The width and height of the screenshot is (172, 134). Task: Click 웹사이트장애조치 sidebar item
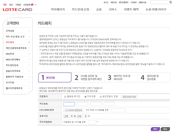tap(14, 88)
